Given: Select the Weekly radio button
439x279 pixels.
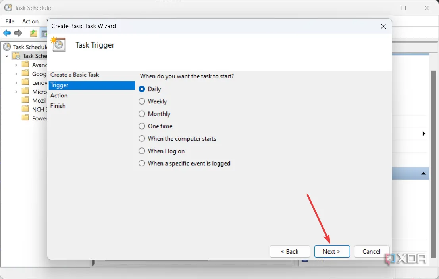Looking at the screenshot, I should click(142, 101).
